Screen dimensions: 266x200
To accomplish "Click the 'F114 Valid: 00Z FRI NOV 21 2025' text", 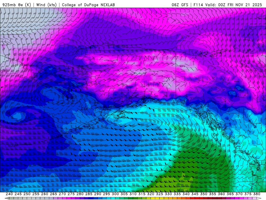I will point(228,5).
